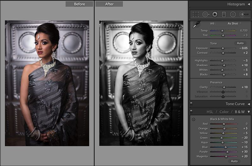This screenshot has height=166, width=252.
Task: Click the Purple mix slider handle
Action: coord(227,152)
